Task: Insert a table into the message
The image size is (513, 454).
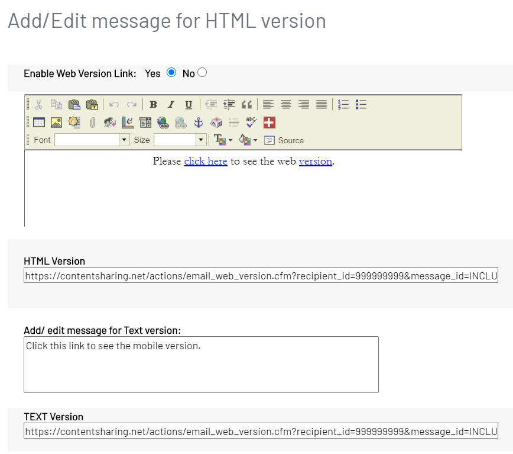Action: point(38,123)
